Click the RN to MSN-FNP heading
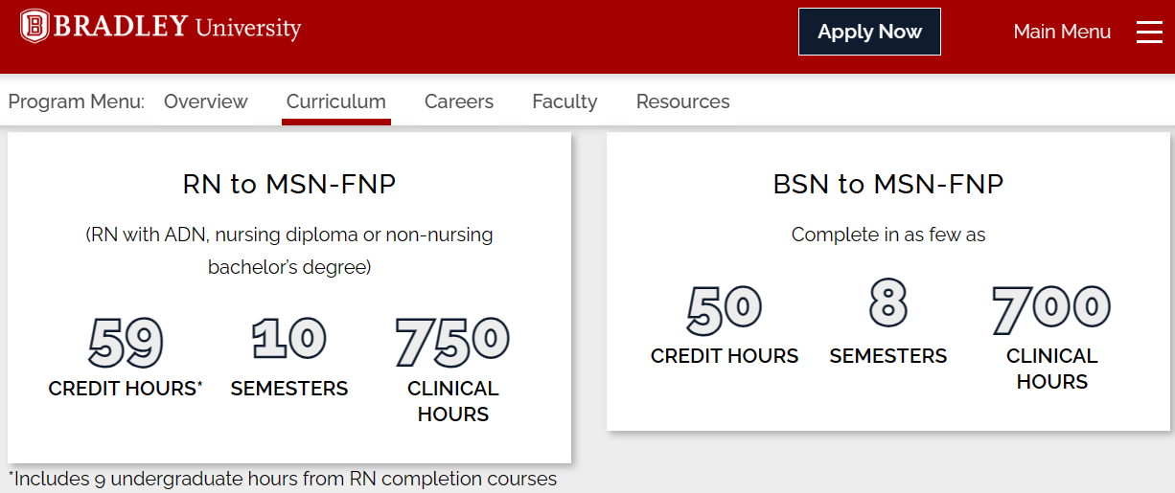The image size is (1175, 493). (x=289, y=184)
